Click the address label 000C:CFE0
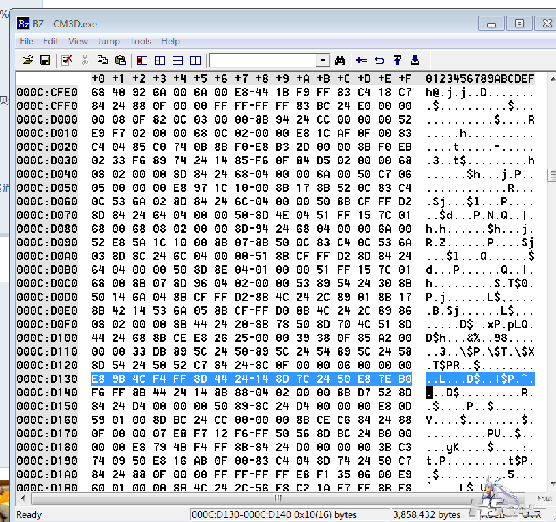This screenshot has width=556, height=522. point(47,93)
